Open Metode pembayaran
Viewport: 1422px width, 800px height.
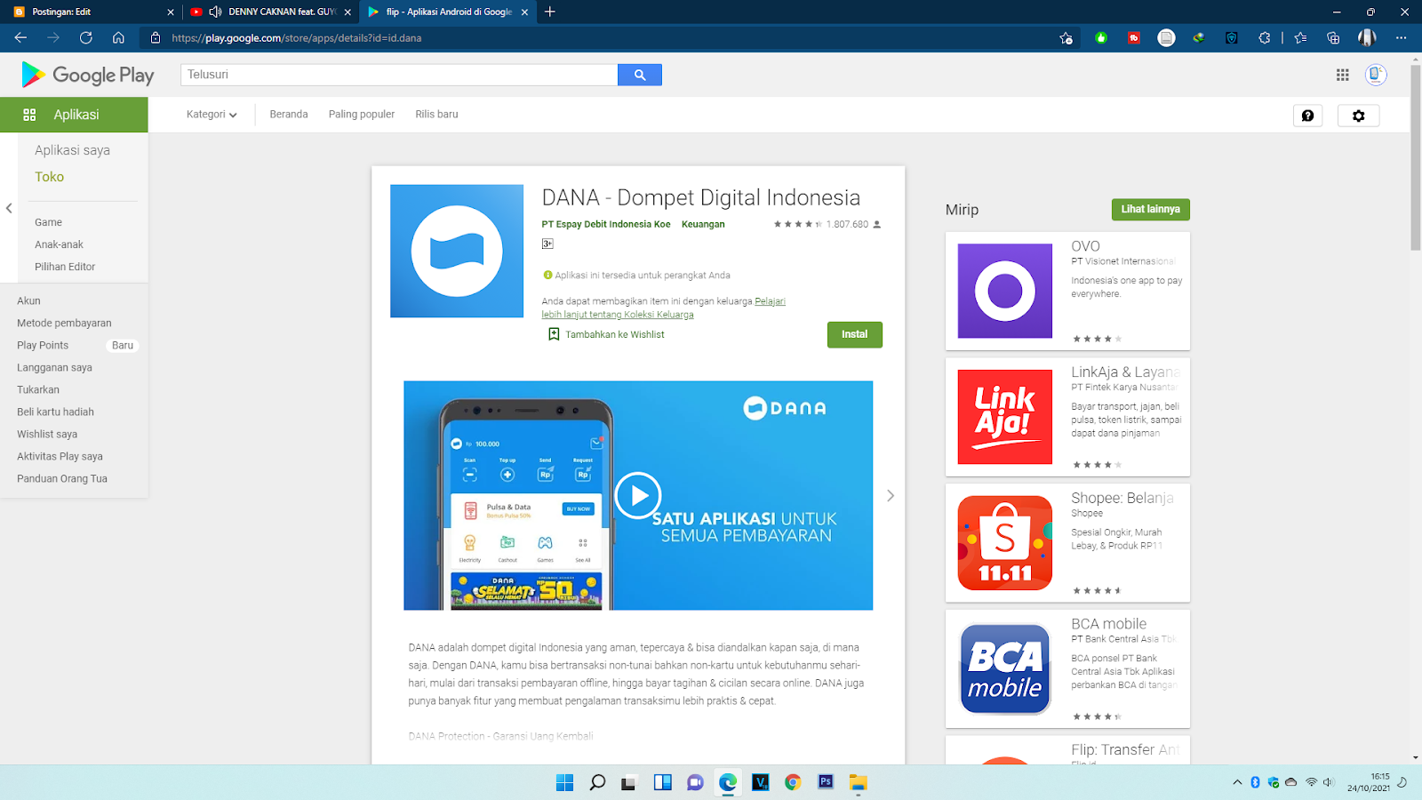click(64, 323)
